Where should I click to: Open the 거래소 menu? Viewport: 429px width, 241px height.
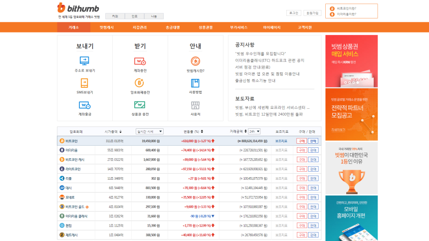[74, 27]
